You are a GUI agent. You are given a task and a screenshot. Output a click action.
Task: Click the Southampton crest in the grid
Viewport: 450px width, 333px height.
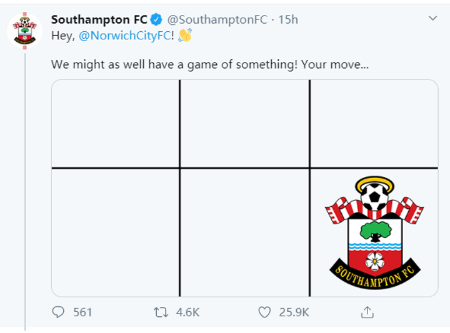(x=374, y=232)
